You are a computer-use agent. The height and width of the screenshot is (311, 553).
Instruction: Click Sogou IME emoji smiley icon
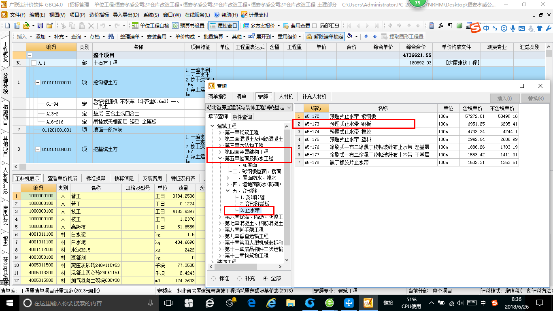point(504,28)
